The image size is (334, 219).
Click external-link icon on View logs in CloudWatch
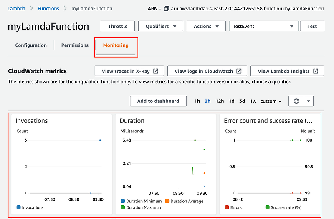239,71
